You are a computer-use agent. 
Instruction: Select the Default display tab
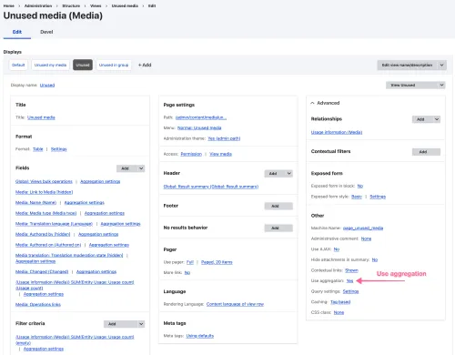18,65
